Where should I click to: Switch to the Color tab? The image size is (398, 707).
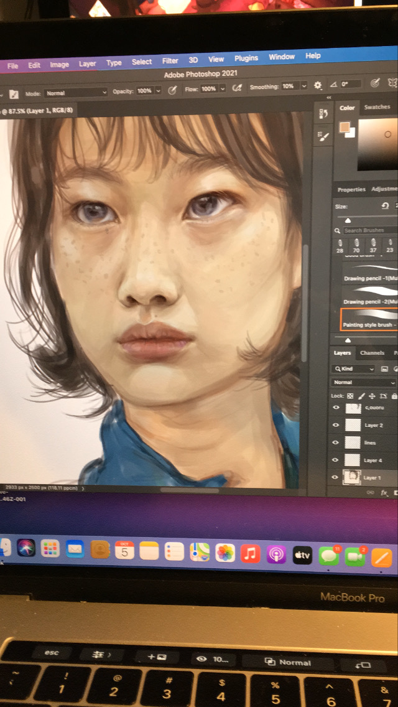pyautogui.click(x=347, y=108)
